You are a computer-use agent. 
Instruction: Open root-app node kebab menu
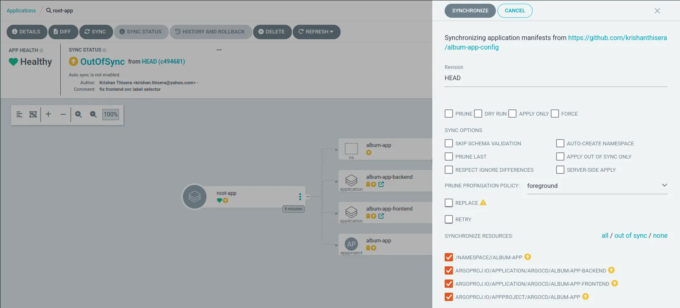point(300,197)
